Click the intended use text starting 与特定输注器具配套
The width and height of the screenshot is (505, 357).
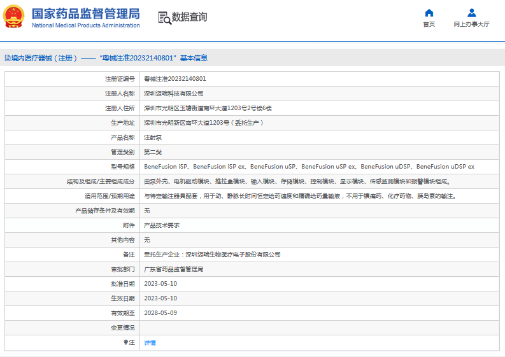(300, 196)
